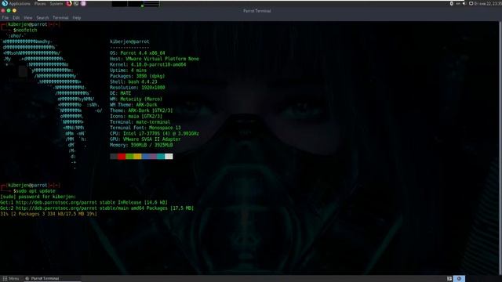Click the 'Resolution: 1920x1080' line
The width and height of the screenshot is (502, 282).
138,88
